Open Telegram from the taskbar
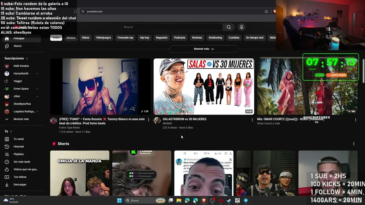The width and height of the screenshot is (365, 205). point(246,200)
